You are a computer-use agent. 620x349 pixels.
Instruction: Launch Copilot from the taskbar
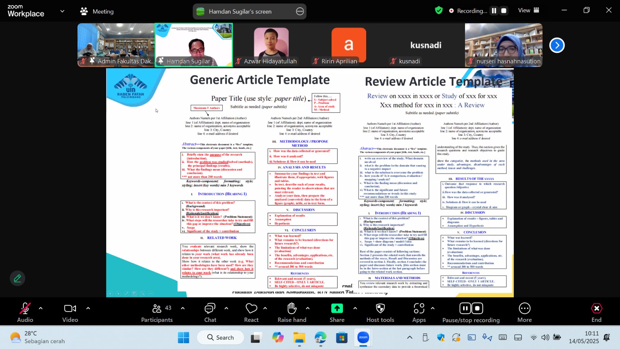(x=278, y=337)
